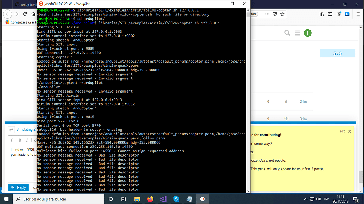Mute system volume from the tray

pos(319,199)
